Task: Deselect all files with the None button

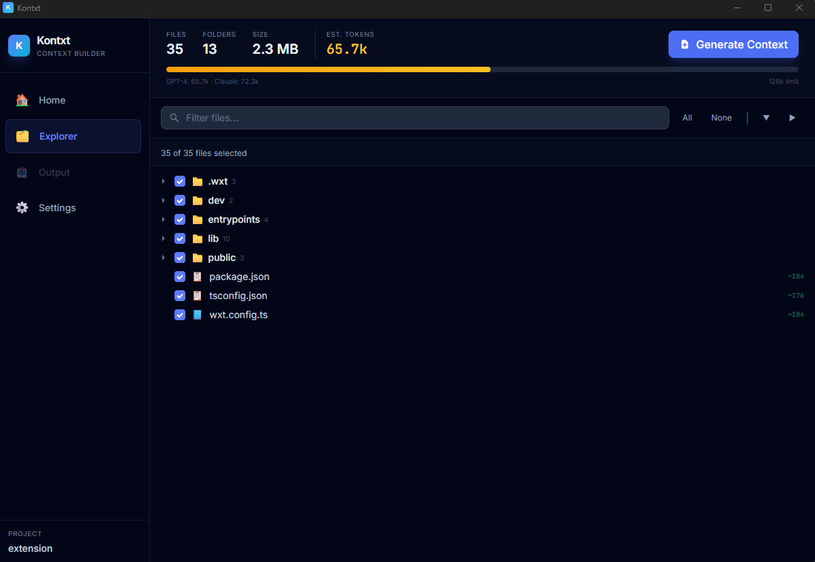Action: pos(722,118)
